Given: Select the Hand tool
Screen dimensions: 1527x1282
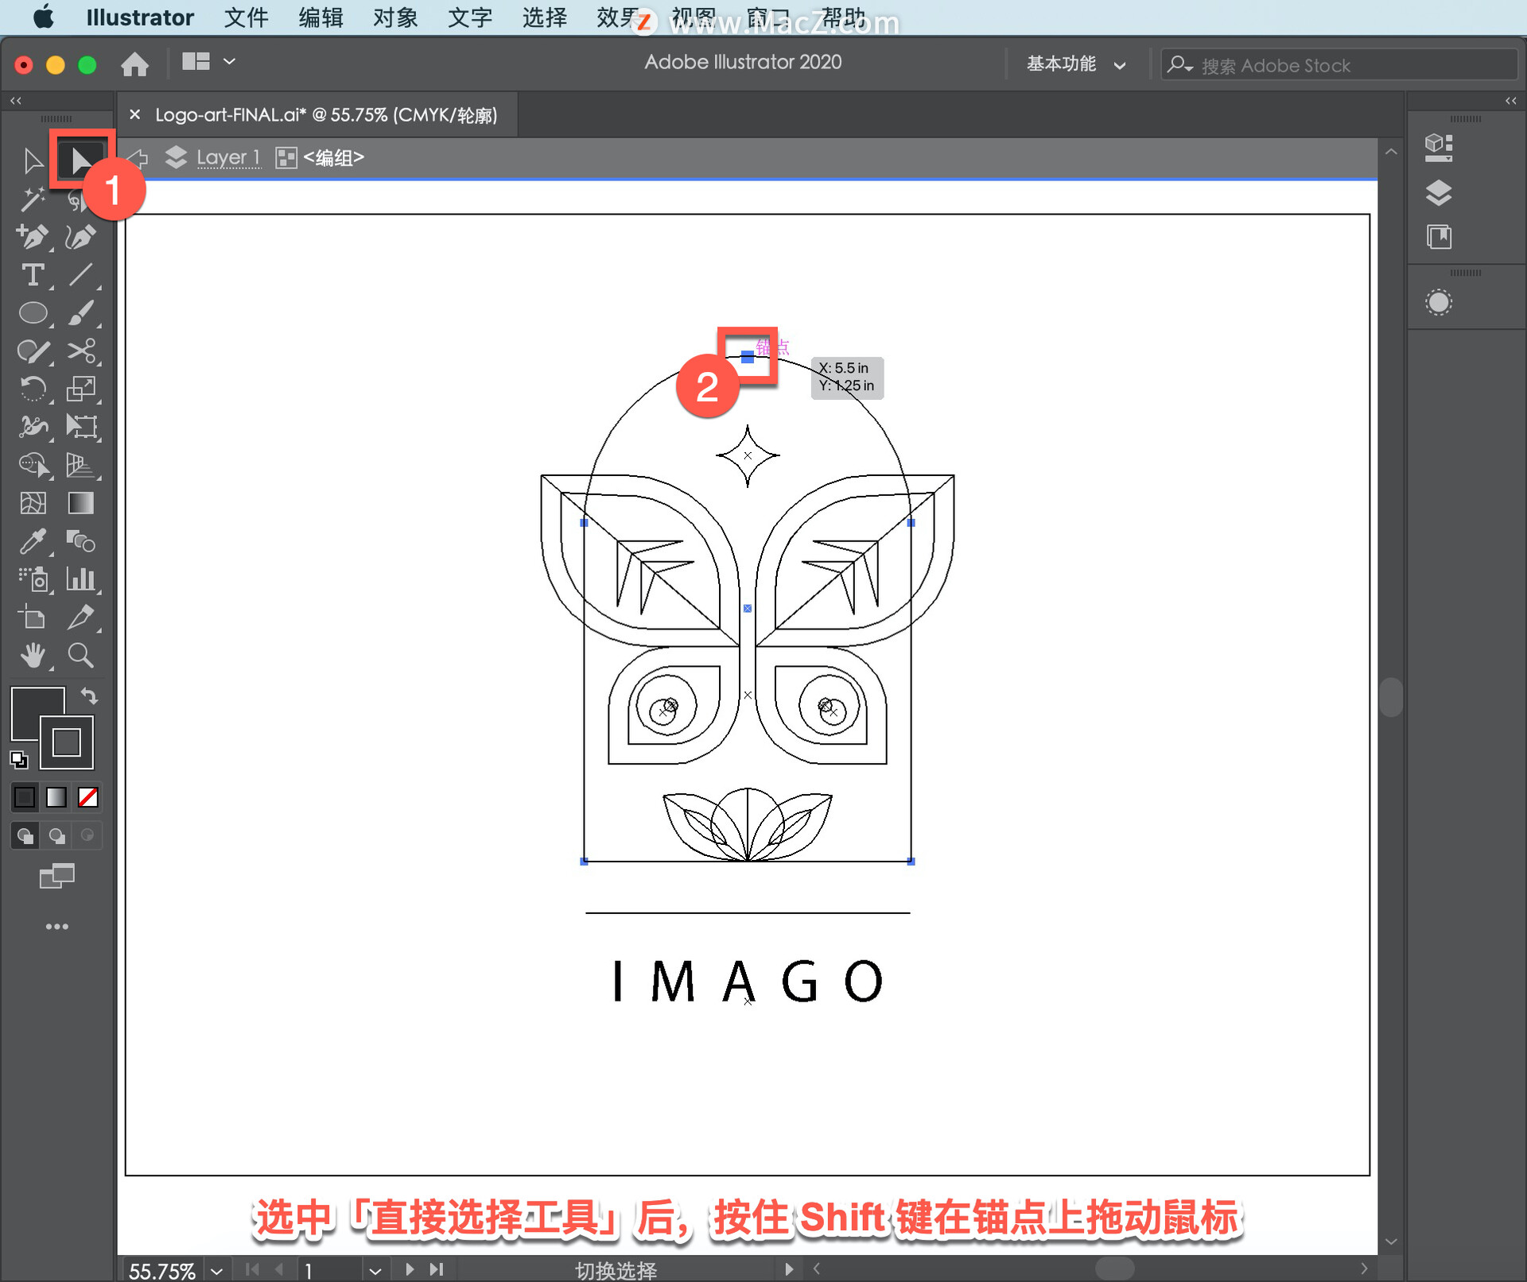Looking at the screenshot, I should coord(33,655).
